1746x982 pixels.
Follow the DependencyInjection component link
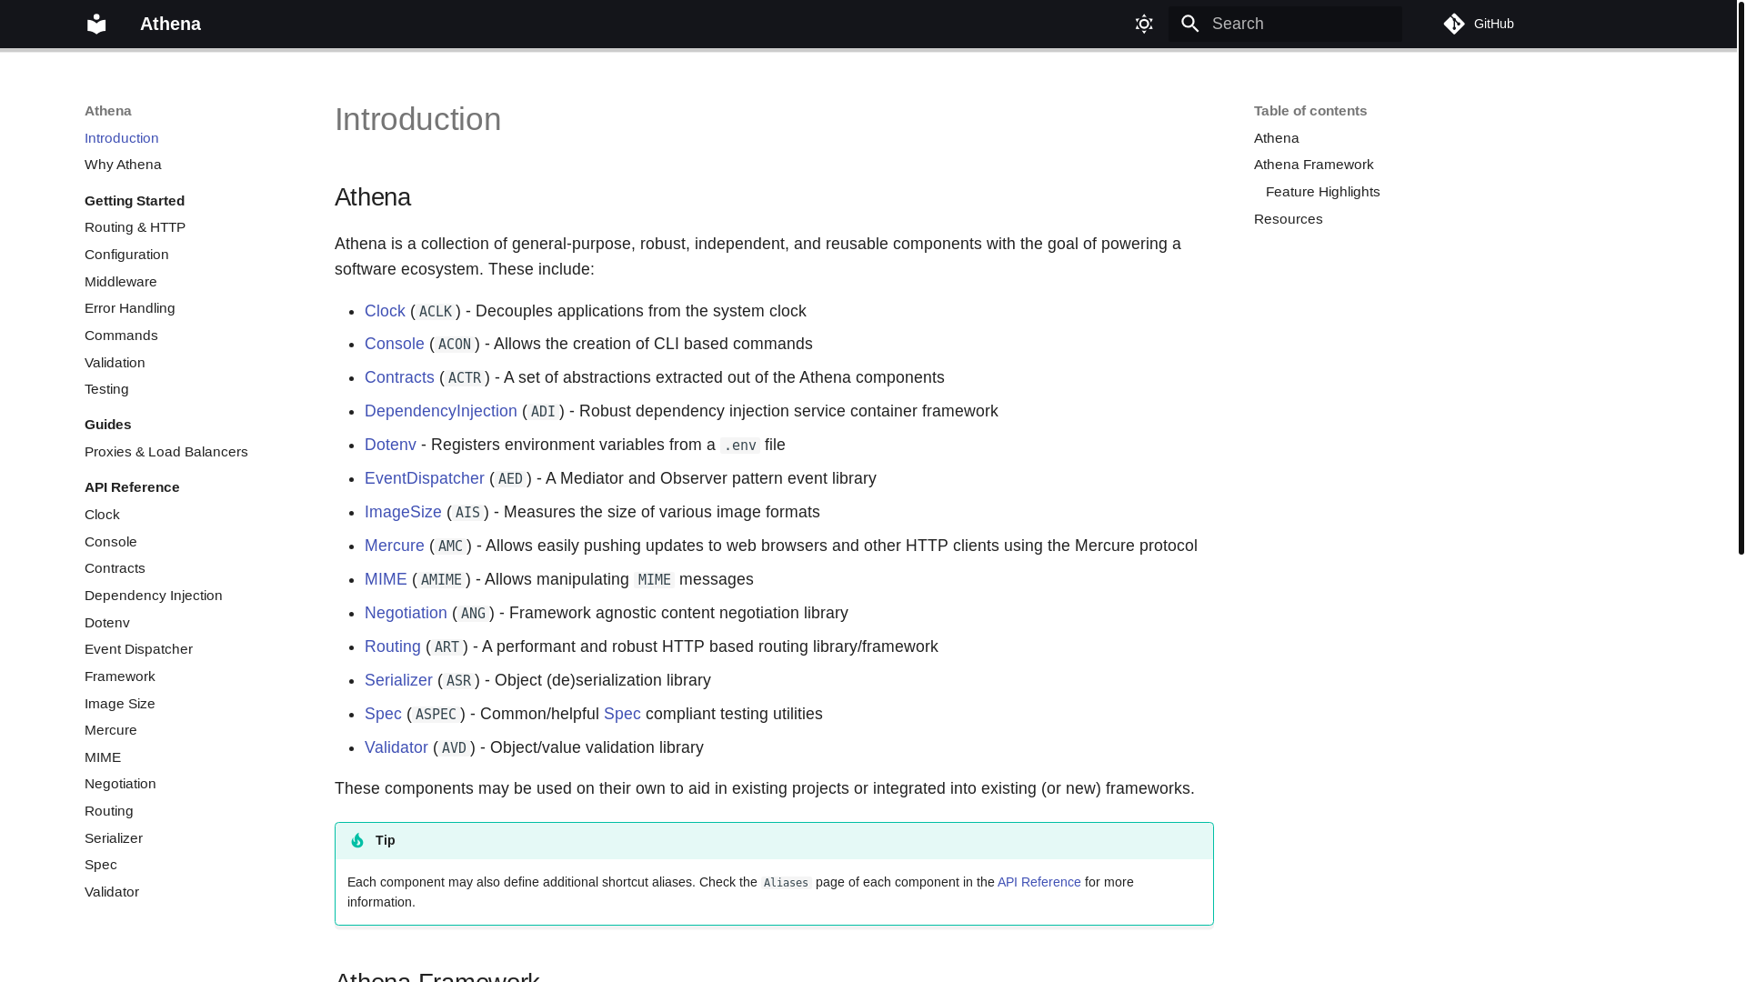(441, 411)
